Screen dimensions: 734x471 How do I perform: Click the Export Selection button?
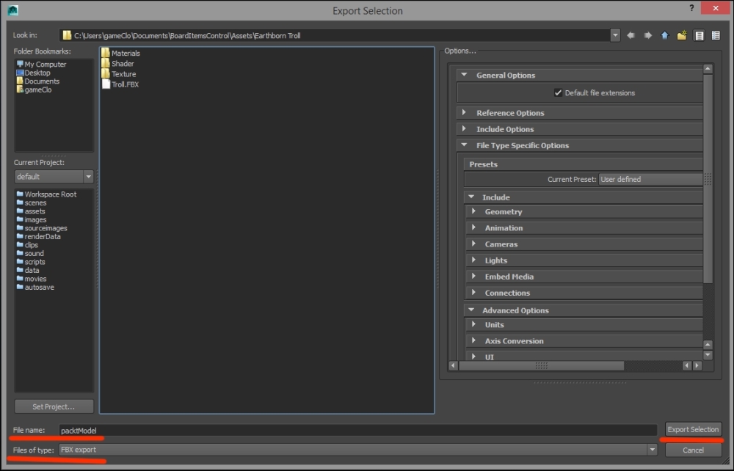coord(693,430)
